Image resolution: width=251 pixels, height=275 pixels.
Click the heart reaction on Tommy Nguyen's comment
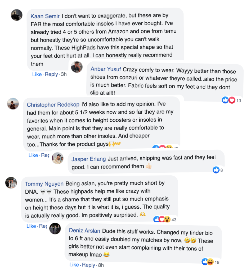[x=162, y=219]
